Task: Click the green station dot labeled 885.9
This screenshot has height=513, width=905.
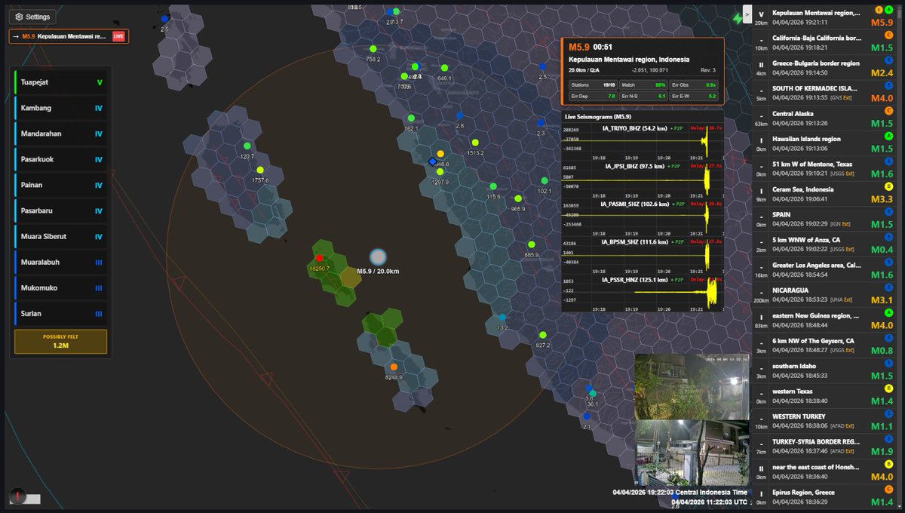Action: tap(532, 244)
